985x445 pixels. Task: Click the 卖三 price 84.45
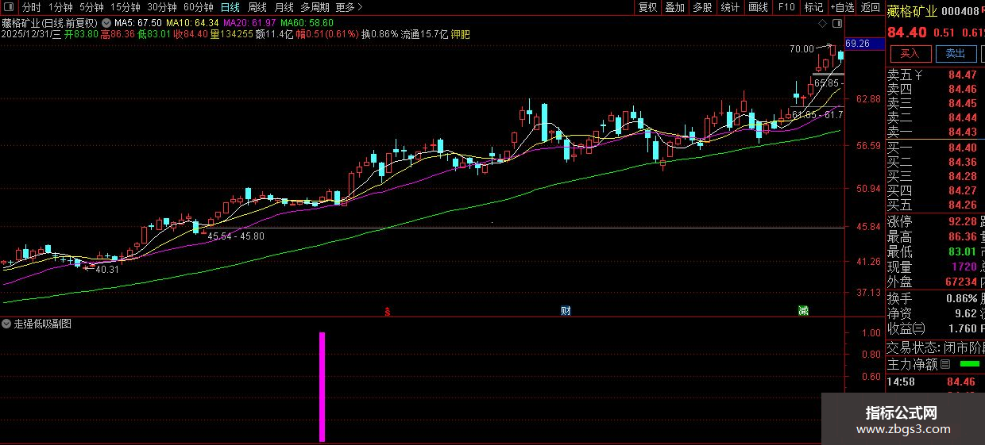click(x=963, y=104)
